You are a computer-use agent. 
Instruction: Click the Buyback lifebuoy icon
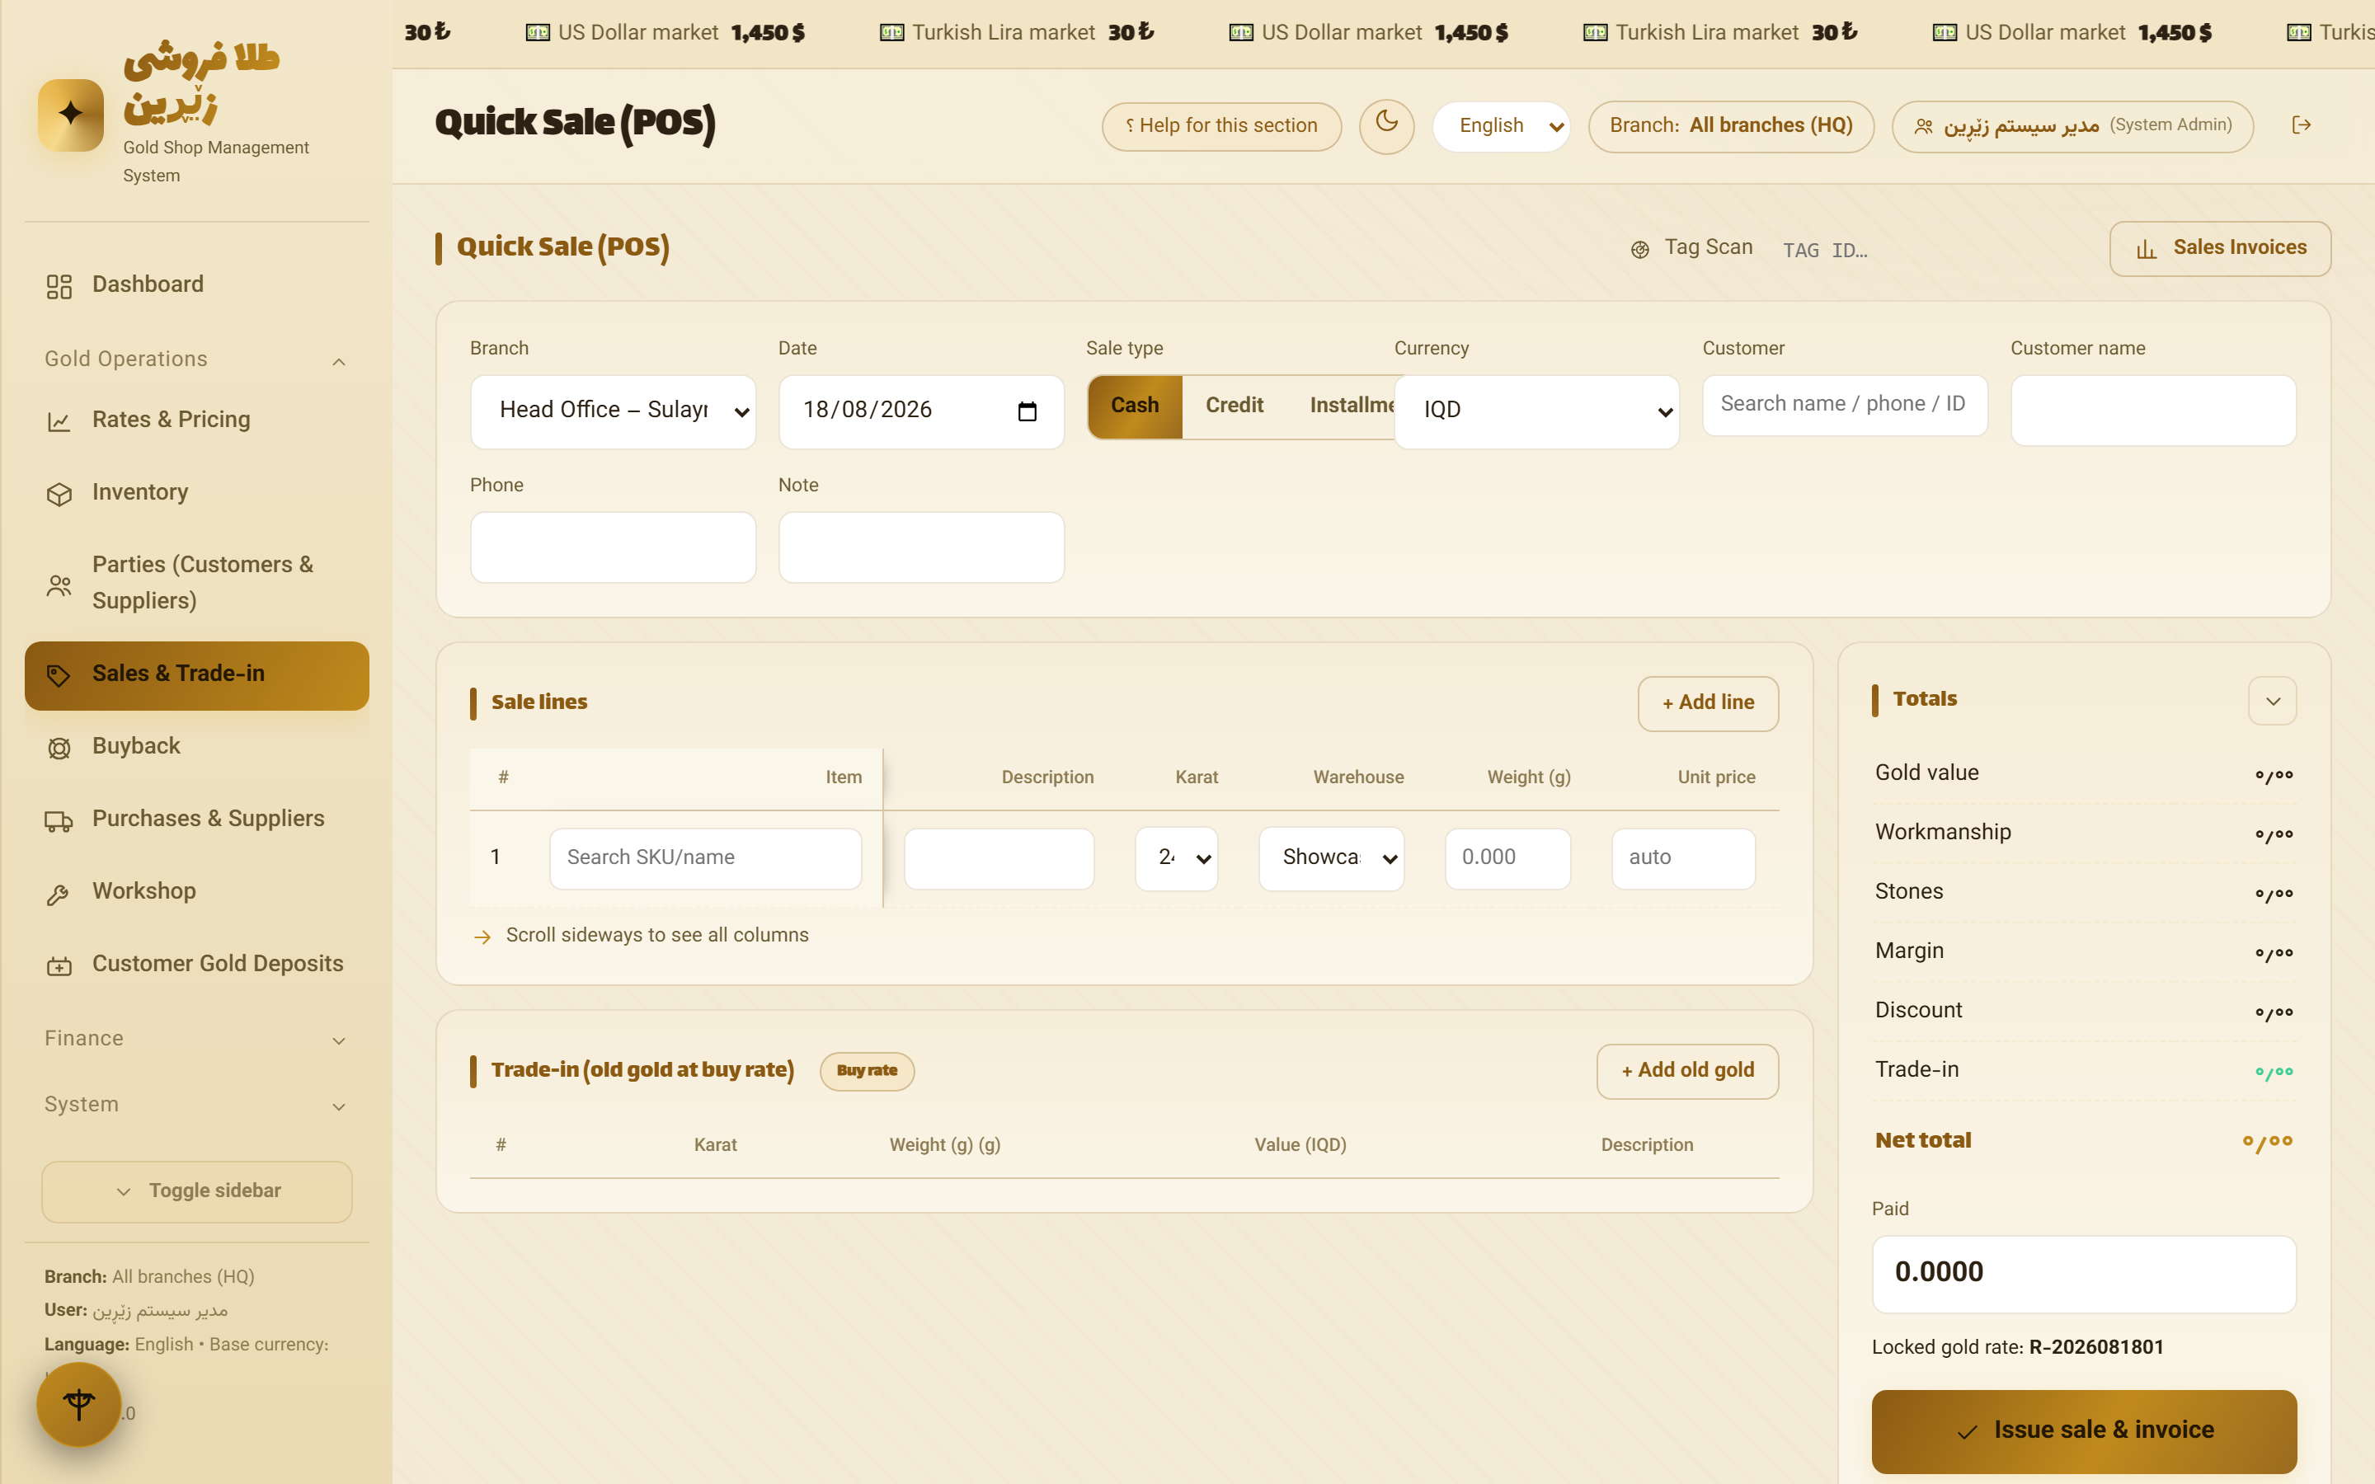tap(59, 749)
